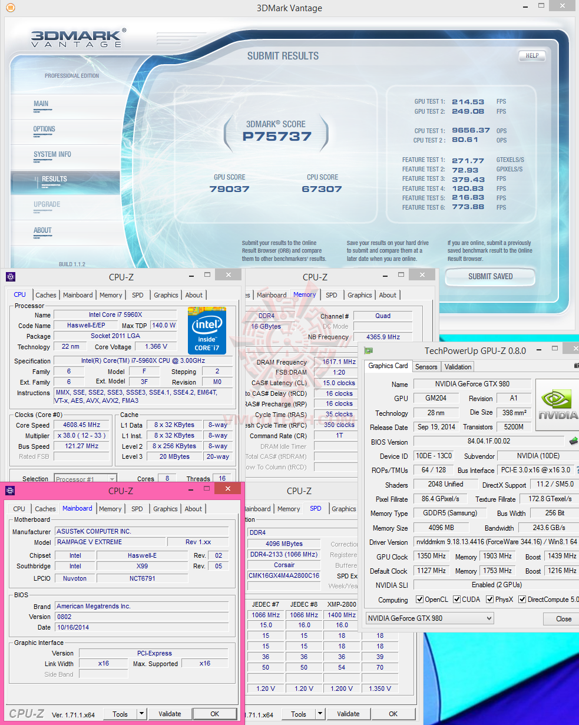Click the Name field in GPU-Z

click(472, 384)
